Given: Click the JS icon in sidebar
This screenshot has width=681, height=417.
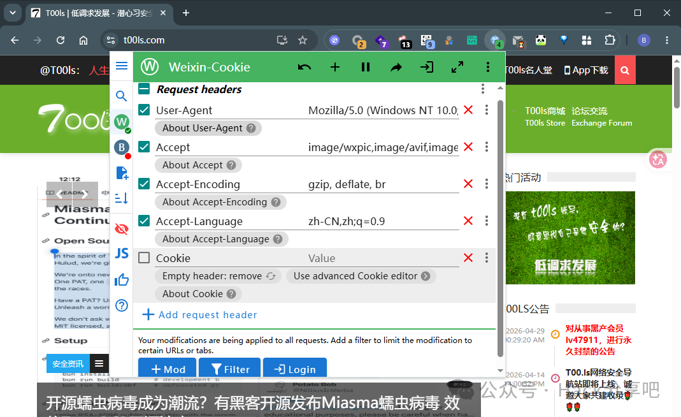Looking at the screenshot, I should tap(122, 254).
